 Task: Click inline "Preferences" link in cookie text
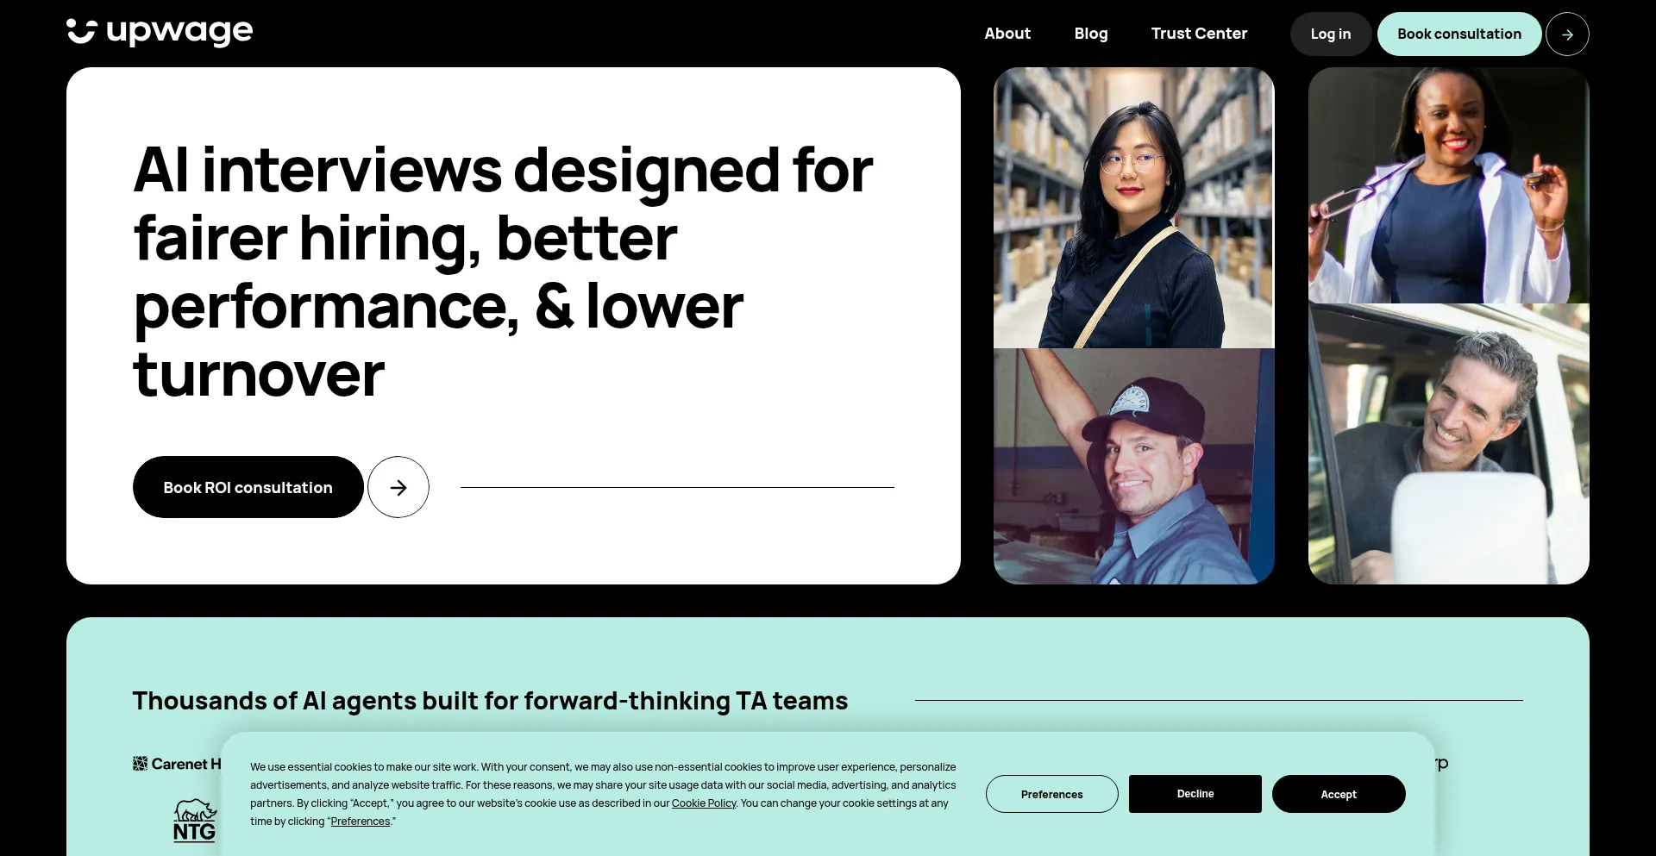(x=361, y=822)
